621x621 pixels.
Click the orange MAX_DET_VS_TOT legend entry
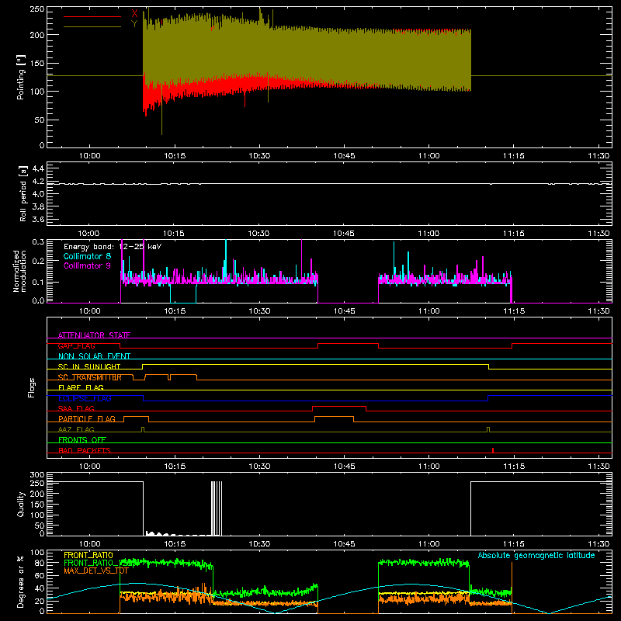pyautogui.click(x=96, y=571)
